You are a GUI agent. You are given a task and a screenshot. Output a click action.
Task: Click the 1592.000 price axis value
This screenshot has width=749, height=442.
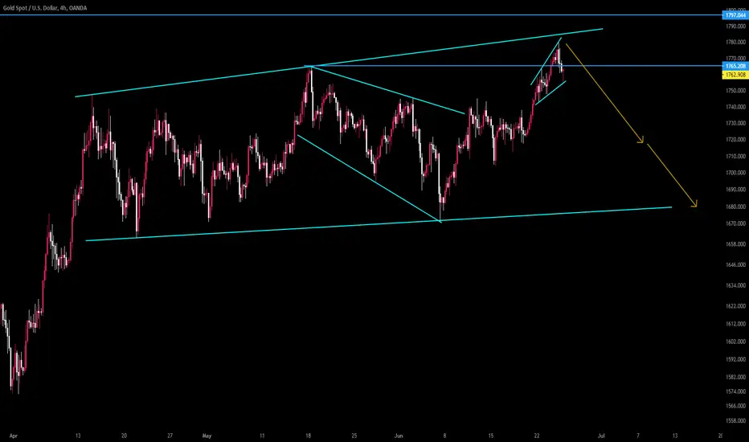pyautogui.click(x=735, y=359)
